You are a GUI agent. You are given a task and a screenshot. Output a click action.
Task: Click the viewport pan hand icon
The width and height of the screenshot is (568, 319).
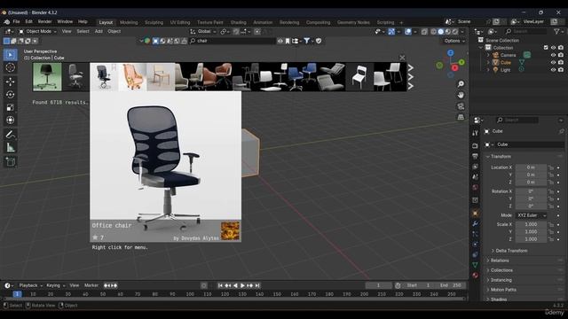pyautogui.click(x=461, y=95)
